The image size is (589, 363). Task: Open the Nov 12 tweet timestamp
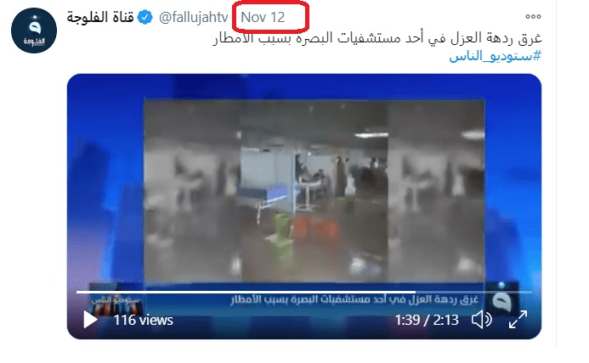[x=263, y=17]
